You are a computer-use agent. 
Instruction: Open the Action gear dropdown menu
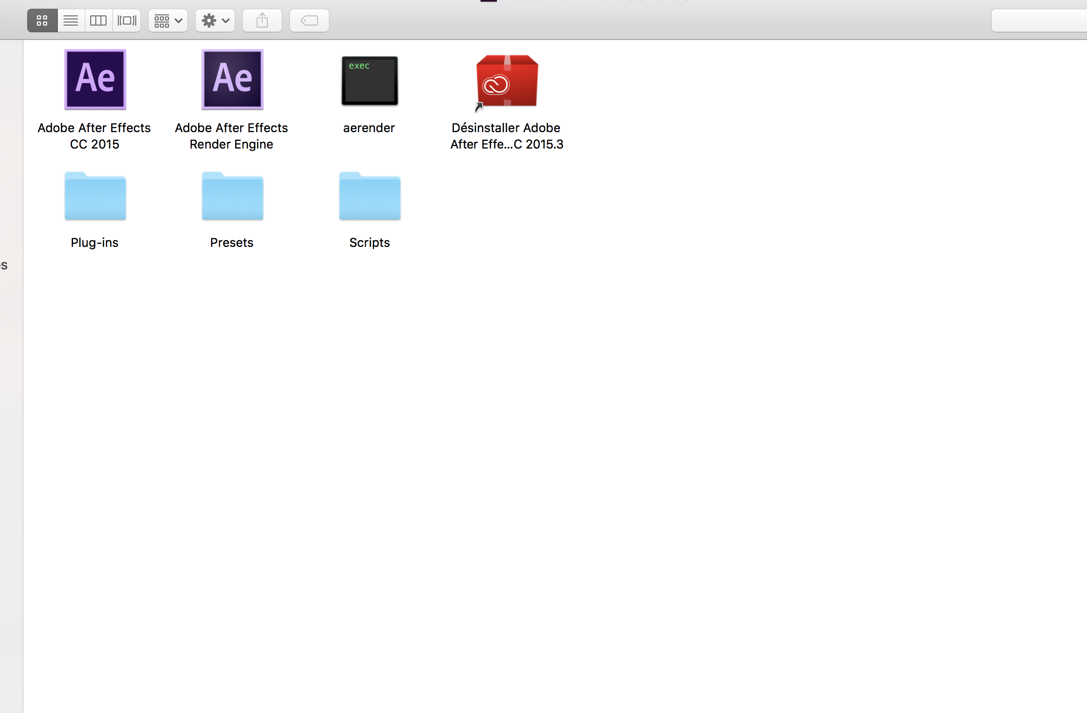click(x=215, y=20)
